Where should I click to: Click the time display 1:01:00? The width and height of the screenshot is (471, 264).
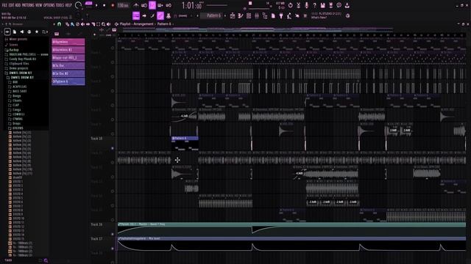192,5
